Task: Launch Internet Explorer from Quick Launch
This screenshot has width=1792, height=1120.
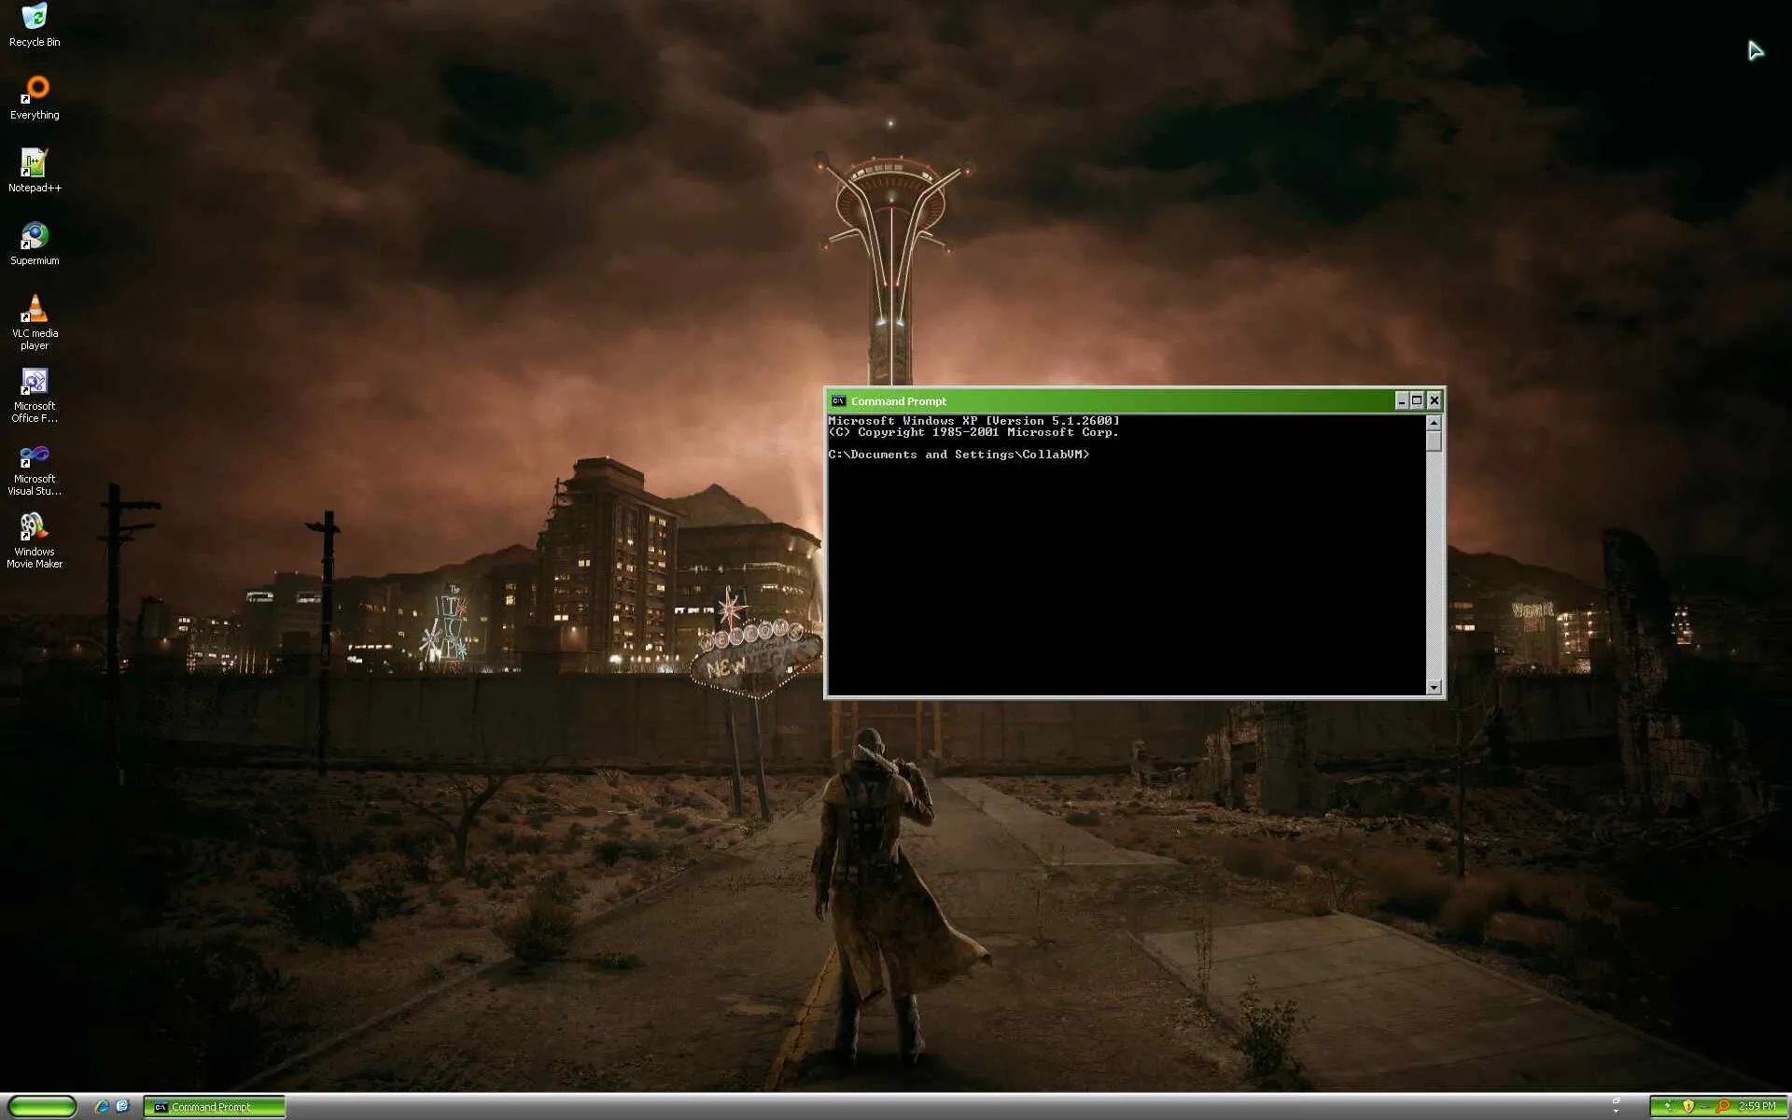Action: click(102, 1107)
